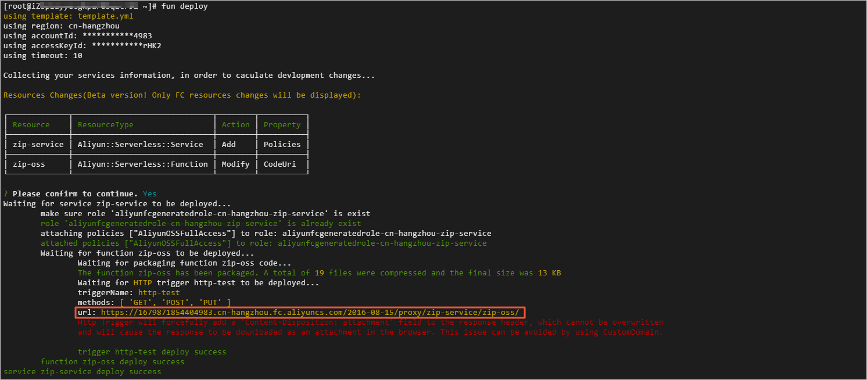Click red 'Content-Disposition: attachment' warning line
The width and height of the screenshot is (867, 380).
(371, 322)
